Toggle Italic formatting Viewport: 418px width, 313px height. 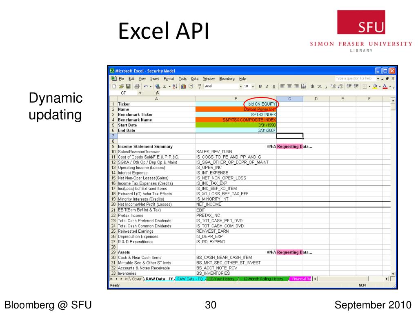point(267,86)
